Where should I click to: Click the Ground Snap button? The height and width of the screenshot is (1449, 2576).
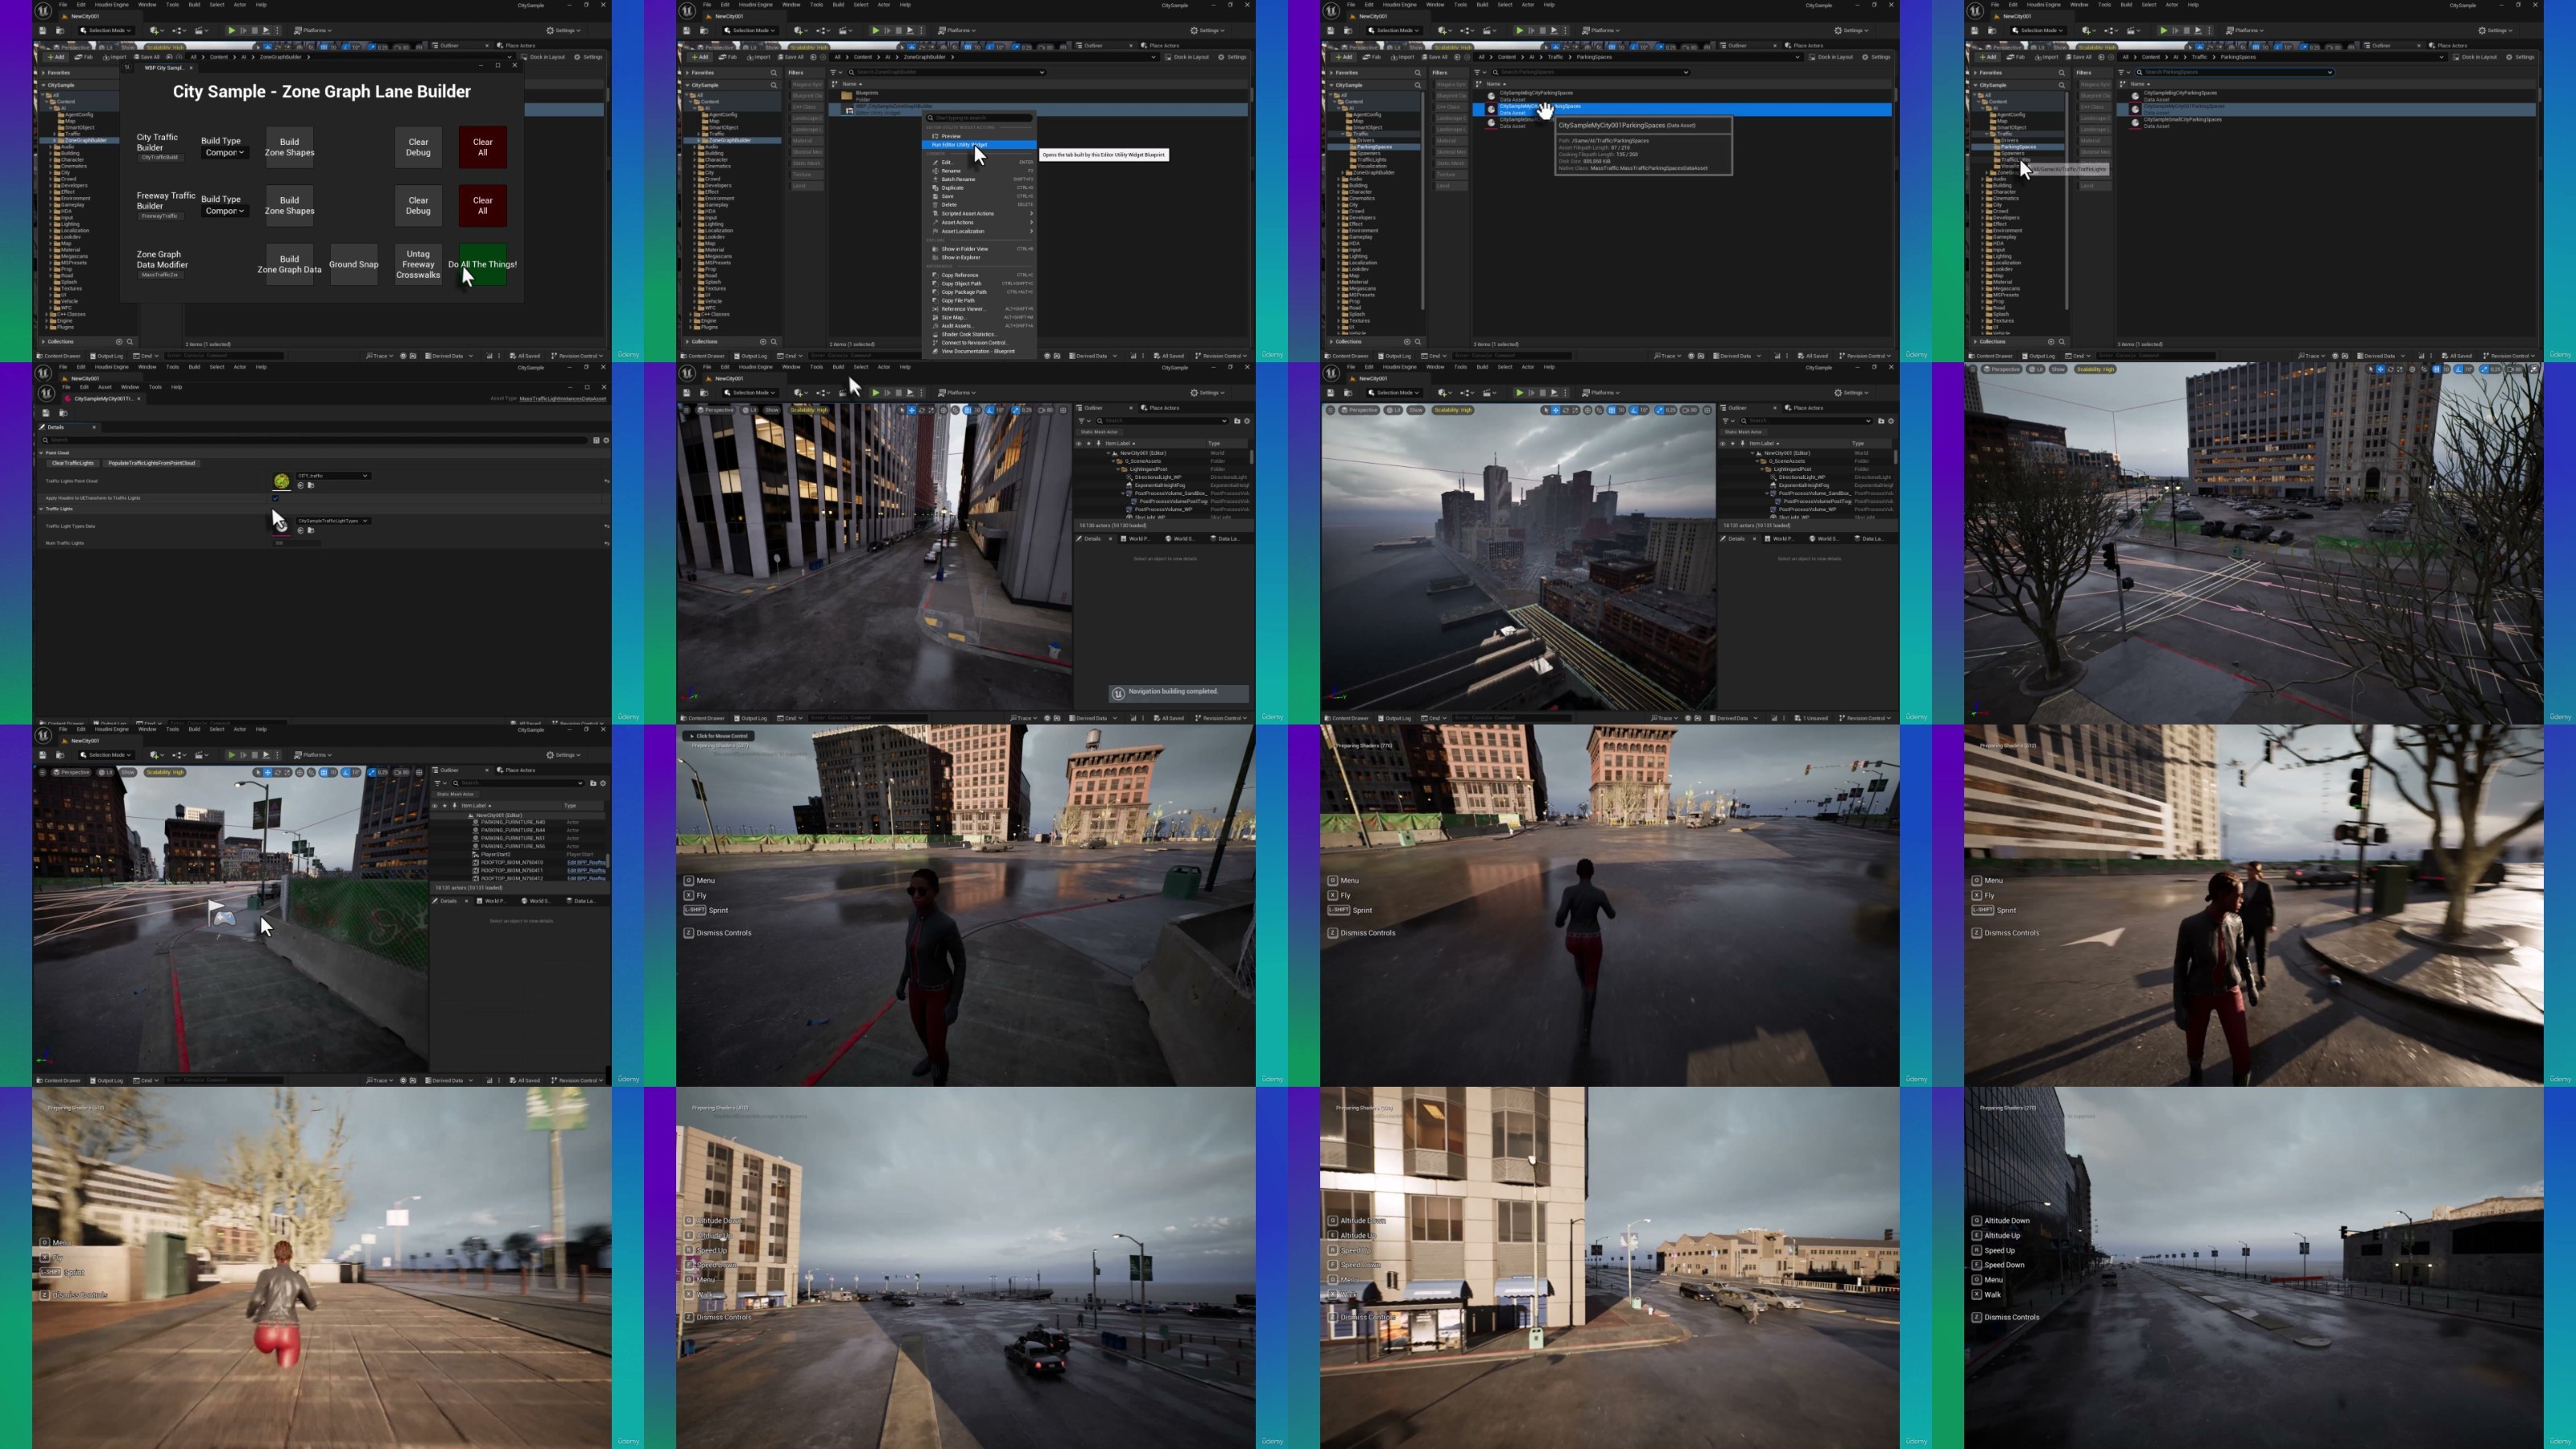[354, 265]
